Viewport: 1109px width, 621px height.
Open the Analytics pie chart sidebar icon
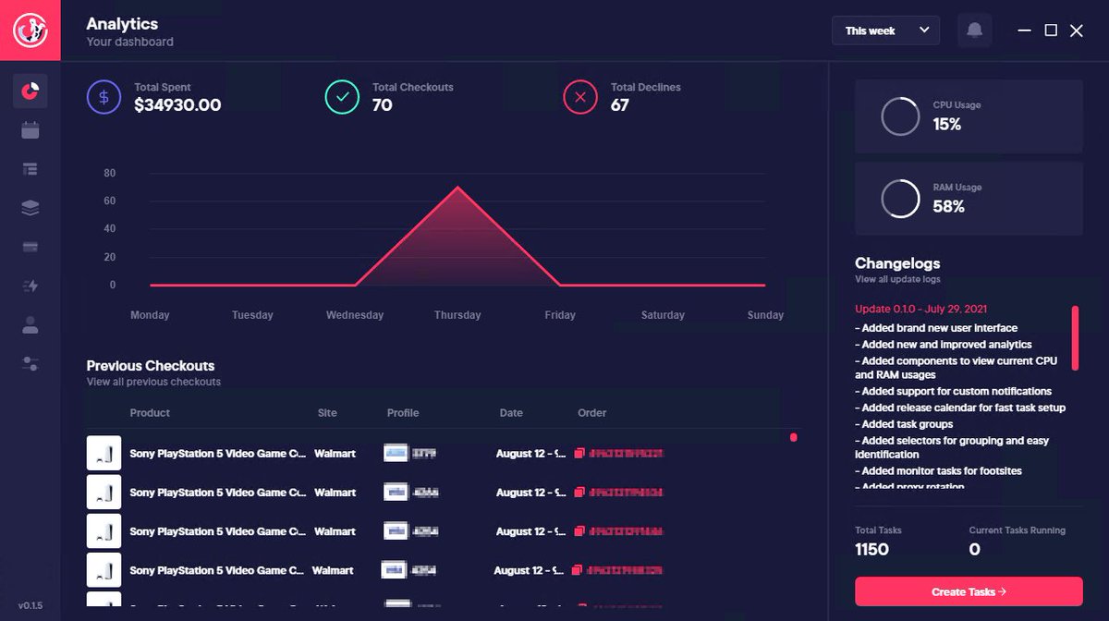pos(30,91)
